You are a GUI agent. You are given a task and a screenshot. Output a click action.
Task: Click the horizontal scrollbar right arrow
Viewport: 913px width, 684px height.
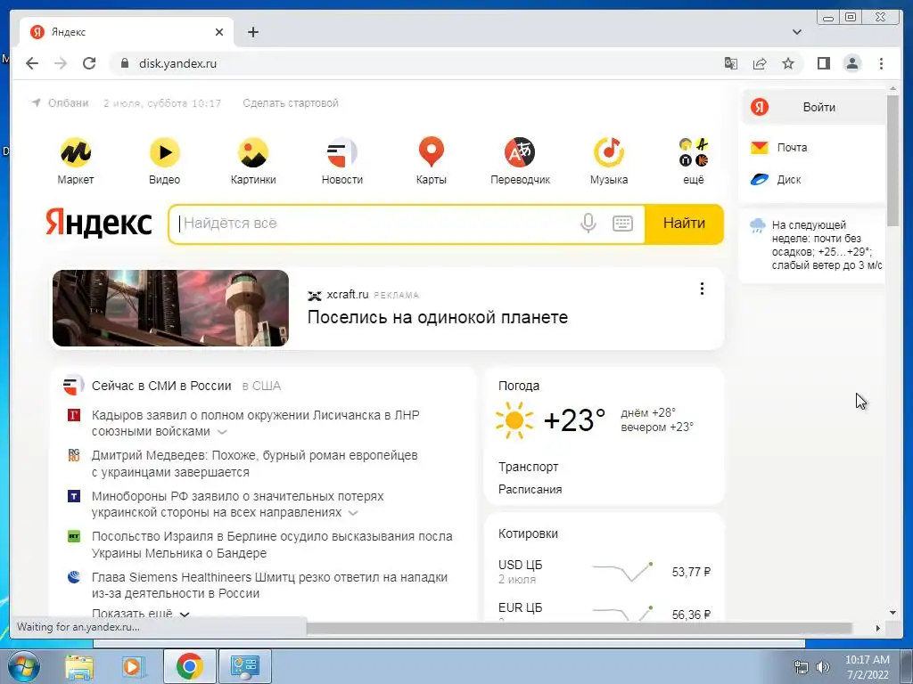[878, 628]
